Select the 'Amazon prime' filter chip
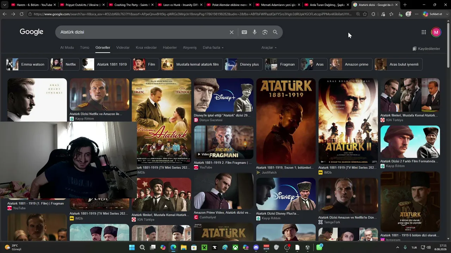 (x=351, y=64)
